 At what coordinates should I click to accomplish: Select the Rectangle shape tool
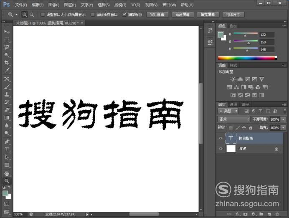pyautogui.click(x=7, y=165)
